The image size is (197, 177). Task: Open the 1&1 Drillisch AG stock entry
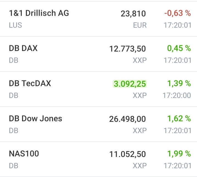pos(39,13)
